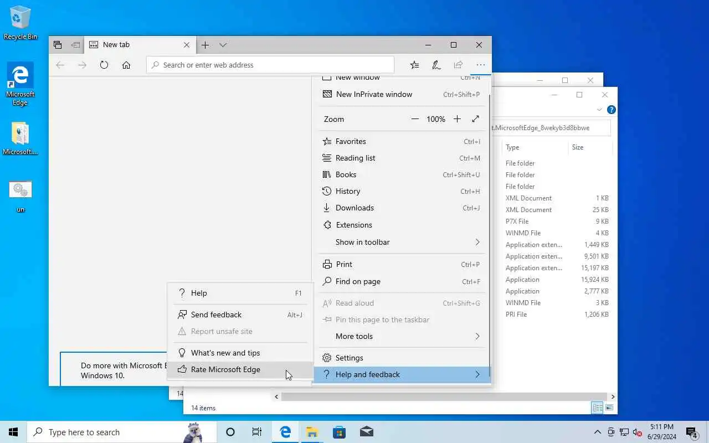The image size is (709, 443).
Task: Select the PRI File row
Action: pyautogui.click(x=557, y=315)
